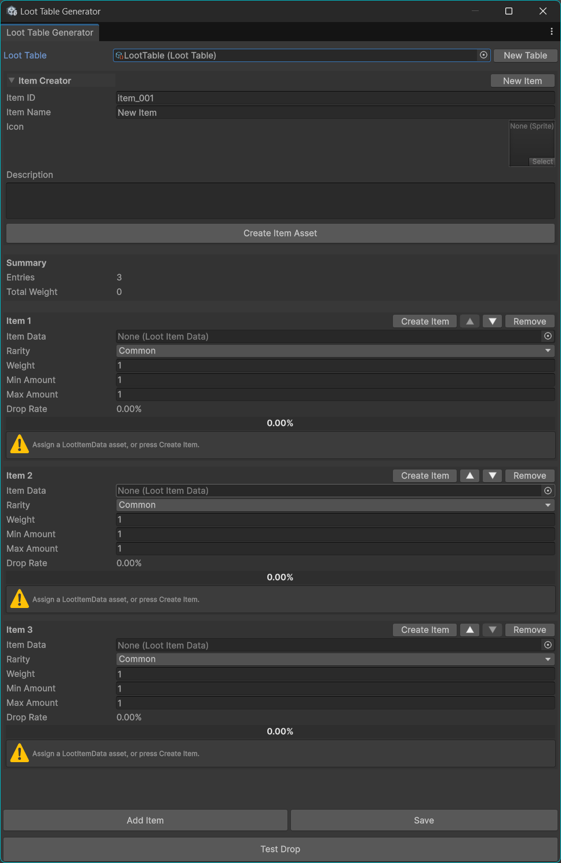The height and width of the screenshot is (863, 561).
Task: Open Item 2 Item Data object picker
Action: point(548,491)
